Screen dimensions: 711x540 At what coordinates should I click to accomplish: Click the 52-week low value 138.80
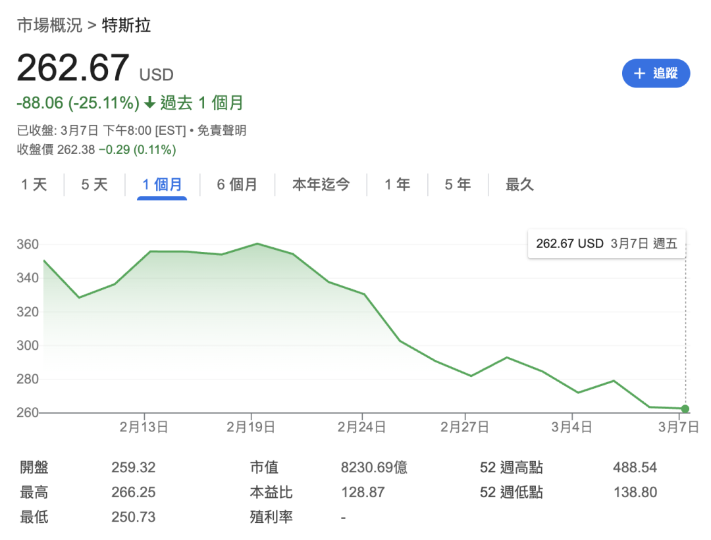point(635,492)
